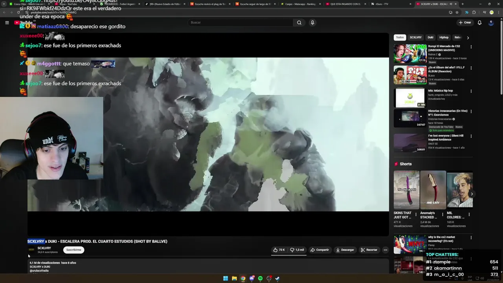Open the SCXLVRY channel avatar
Screen dimensions: 503x283
point(31,250)
